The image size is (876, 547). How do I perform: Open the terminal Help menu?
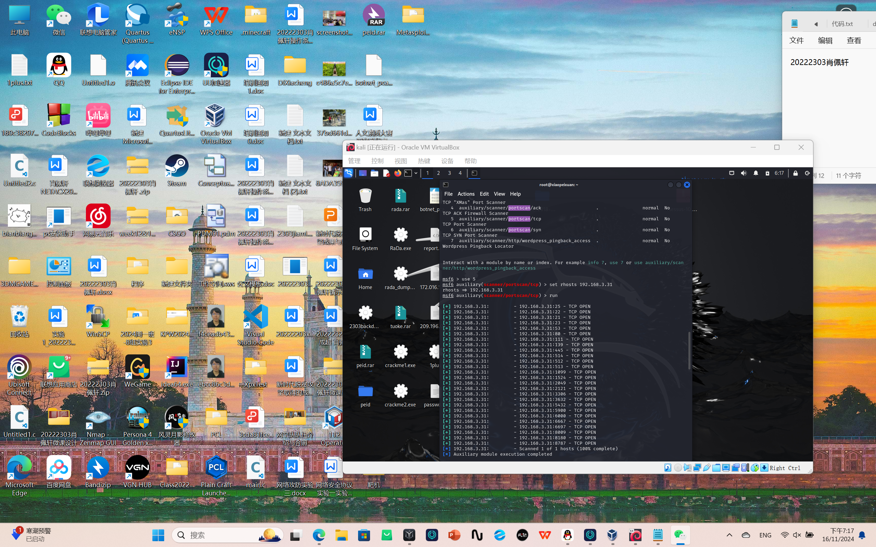515,194
